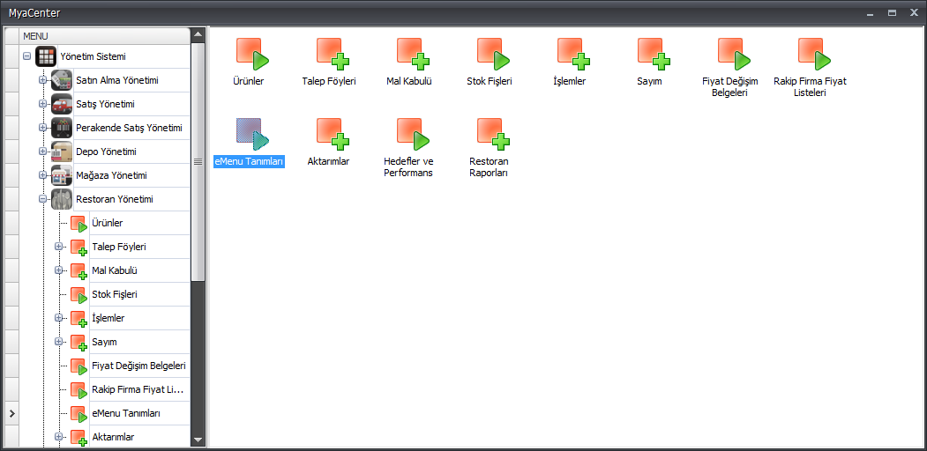Click the Perakende Satış Yönetimi barcode icon
This screenshot has height=451, width=927.
coord(62,128)
